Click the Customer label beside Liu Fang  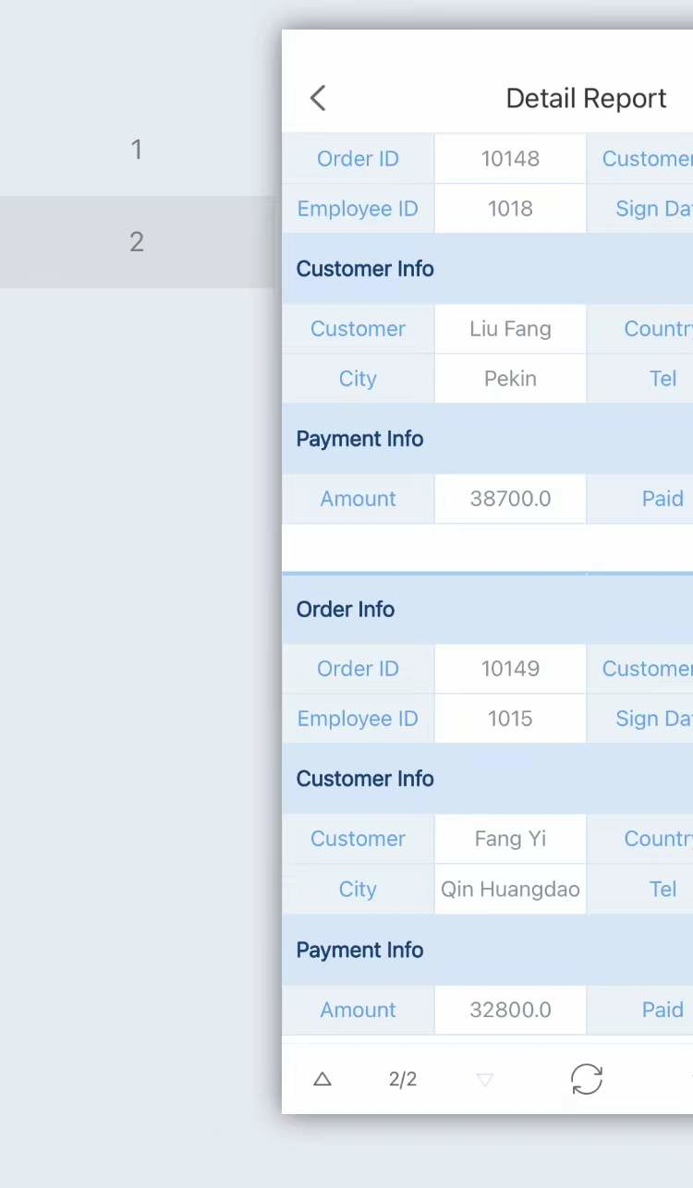point(358,329)
